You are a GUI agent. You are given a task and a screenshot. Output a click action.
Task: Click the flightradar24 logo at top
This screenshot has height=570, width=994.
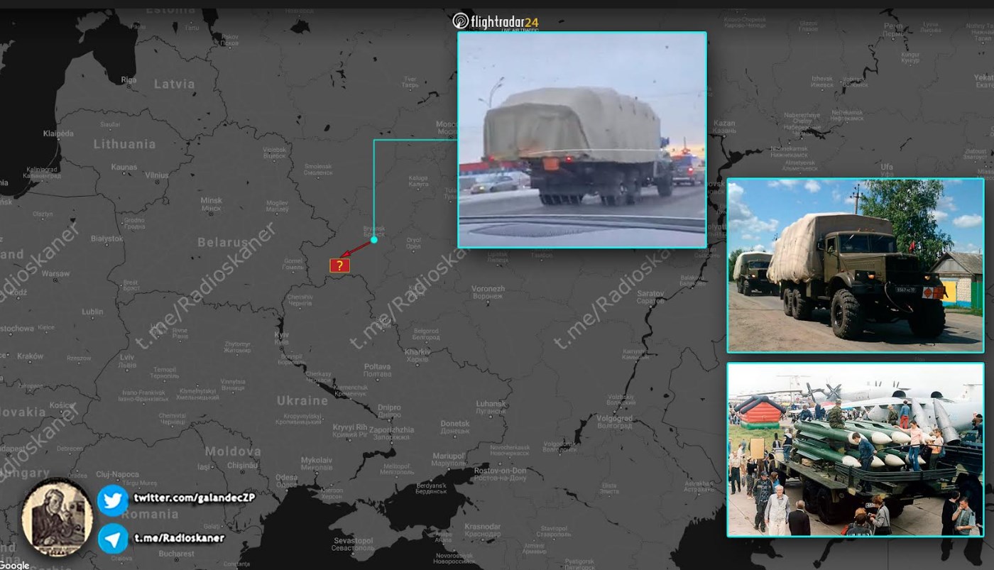coord(496,21)
